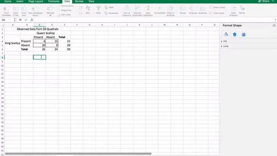The image size is (277, 156).
Task: Select the cell containing 15
Action: (x=52, y=41)
